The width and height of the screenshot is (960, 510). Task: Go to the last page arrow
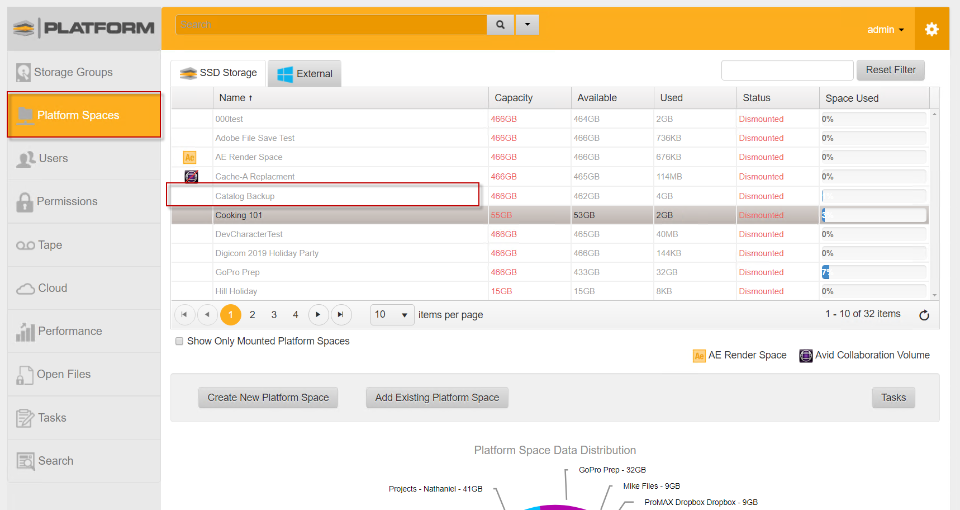click(341, 315)
